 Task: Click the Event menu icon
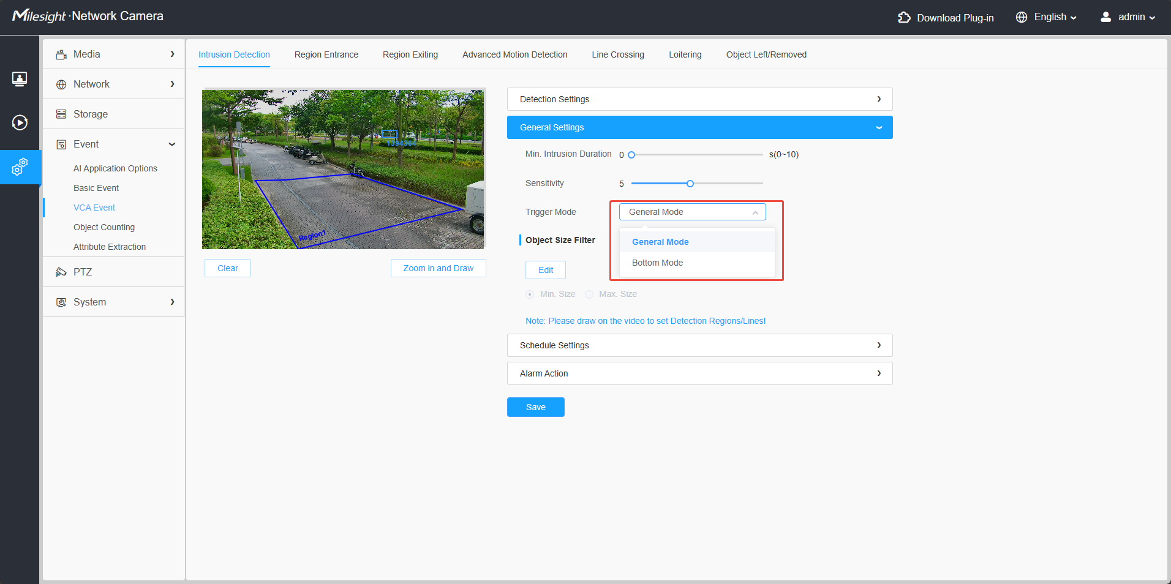pos(61,144)
